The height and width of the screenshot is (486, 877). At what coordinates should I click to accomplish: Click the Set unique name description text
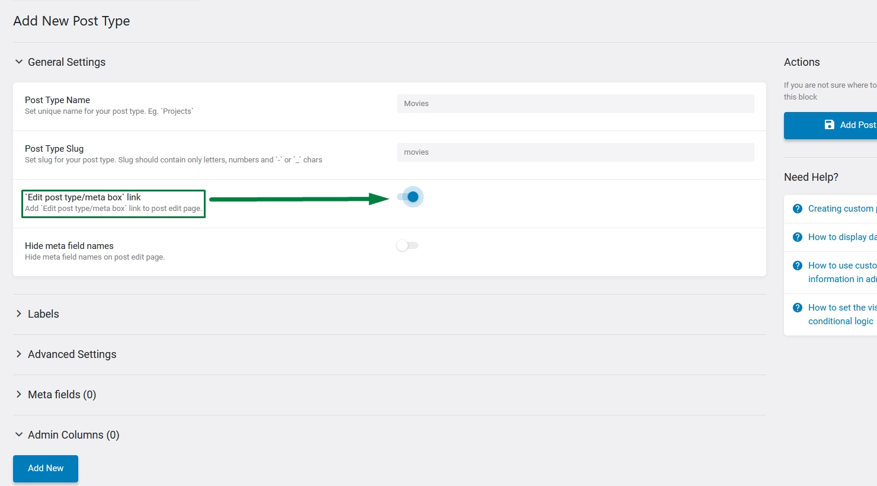click(109, 111)
